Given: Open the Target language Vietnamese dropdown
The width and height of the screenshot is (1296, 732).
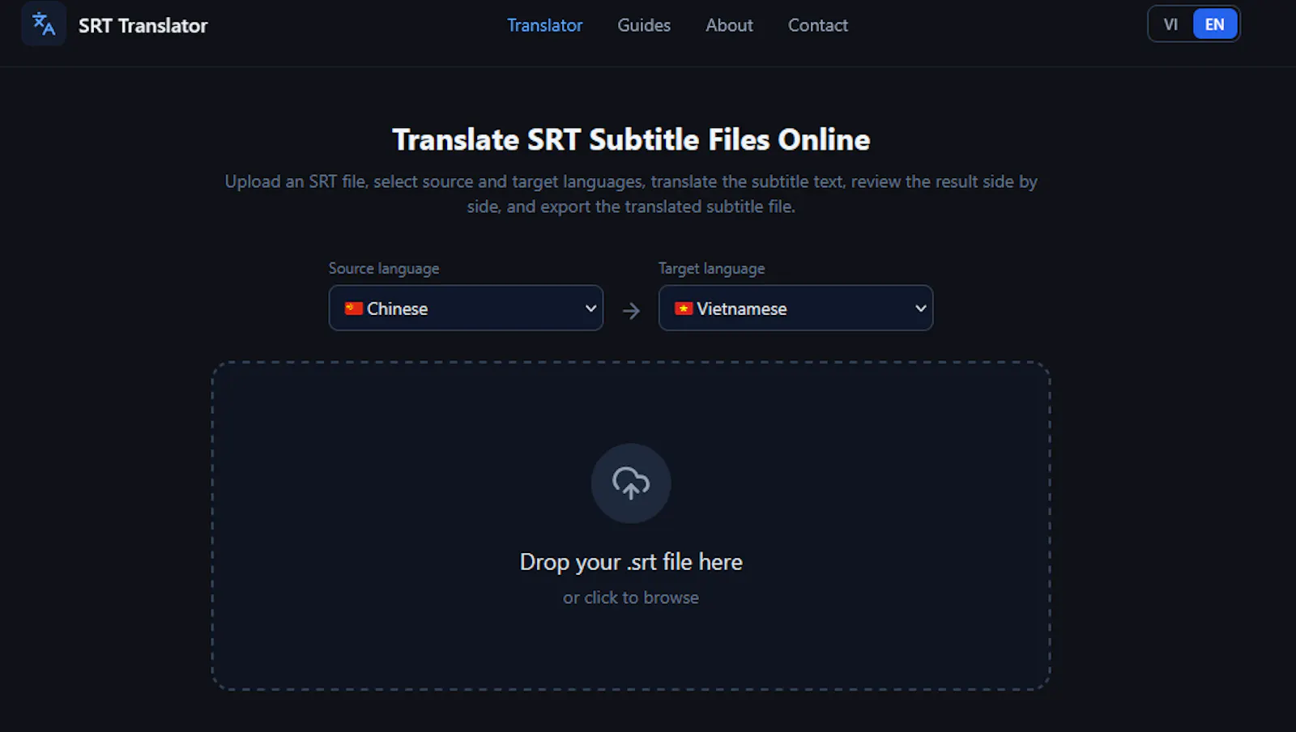Looking at the screenshot, I should pos(795,308).
